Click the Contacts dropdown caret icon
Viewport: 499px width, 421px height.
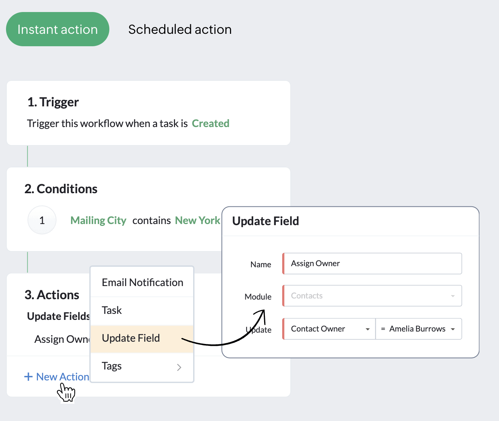point(453,296)
